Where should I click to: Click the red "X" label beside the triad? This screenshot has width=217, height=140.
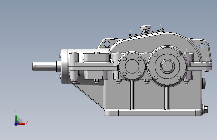(27, 123)
